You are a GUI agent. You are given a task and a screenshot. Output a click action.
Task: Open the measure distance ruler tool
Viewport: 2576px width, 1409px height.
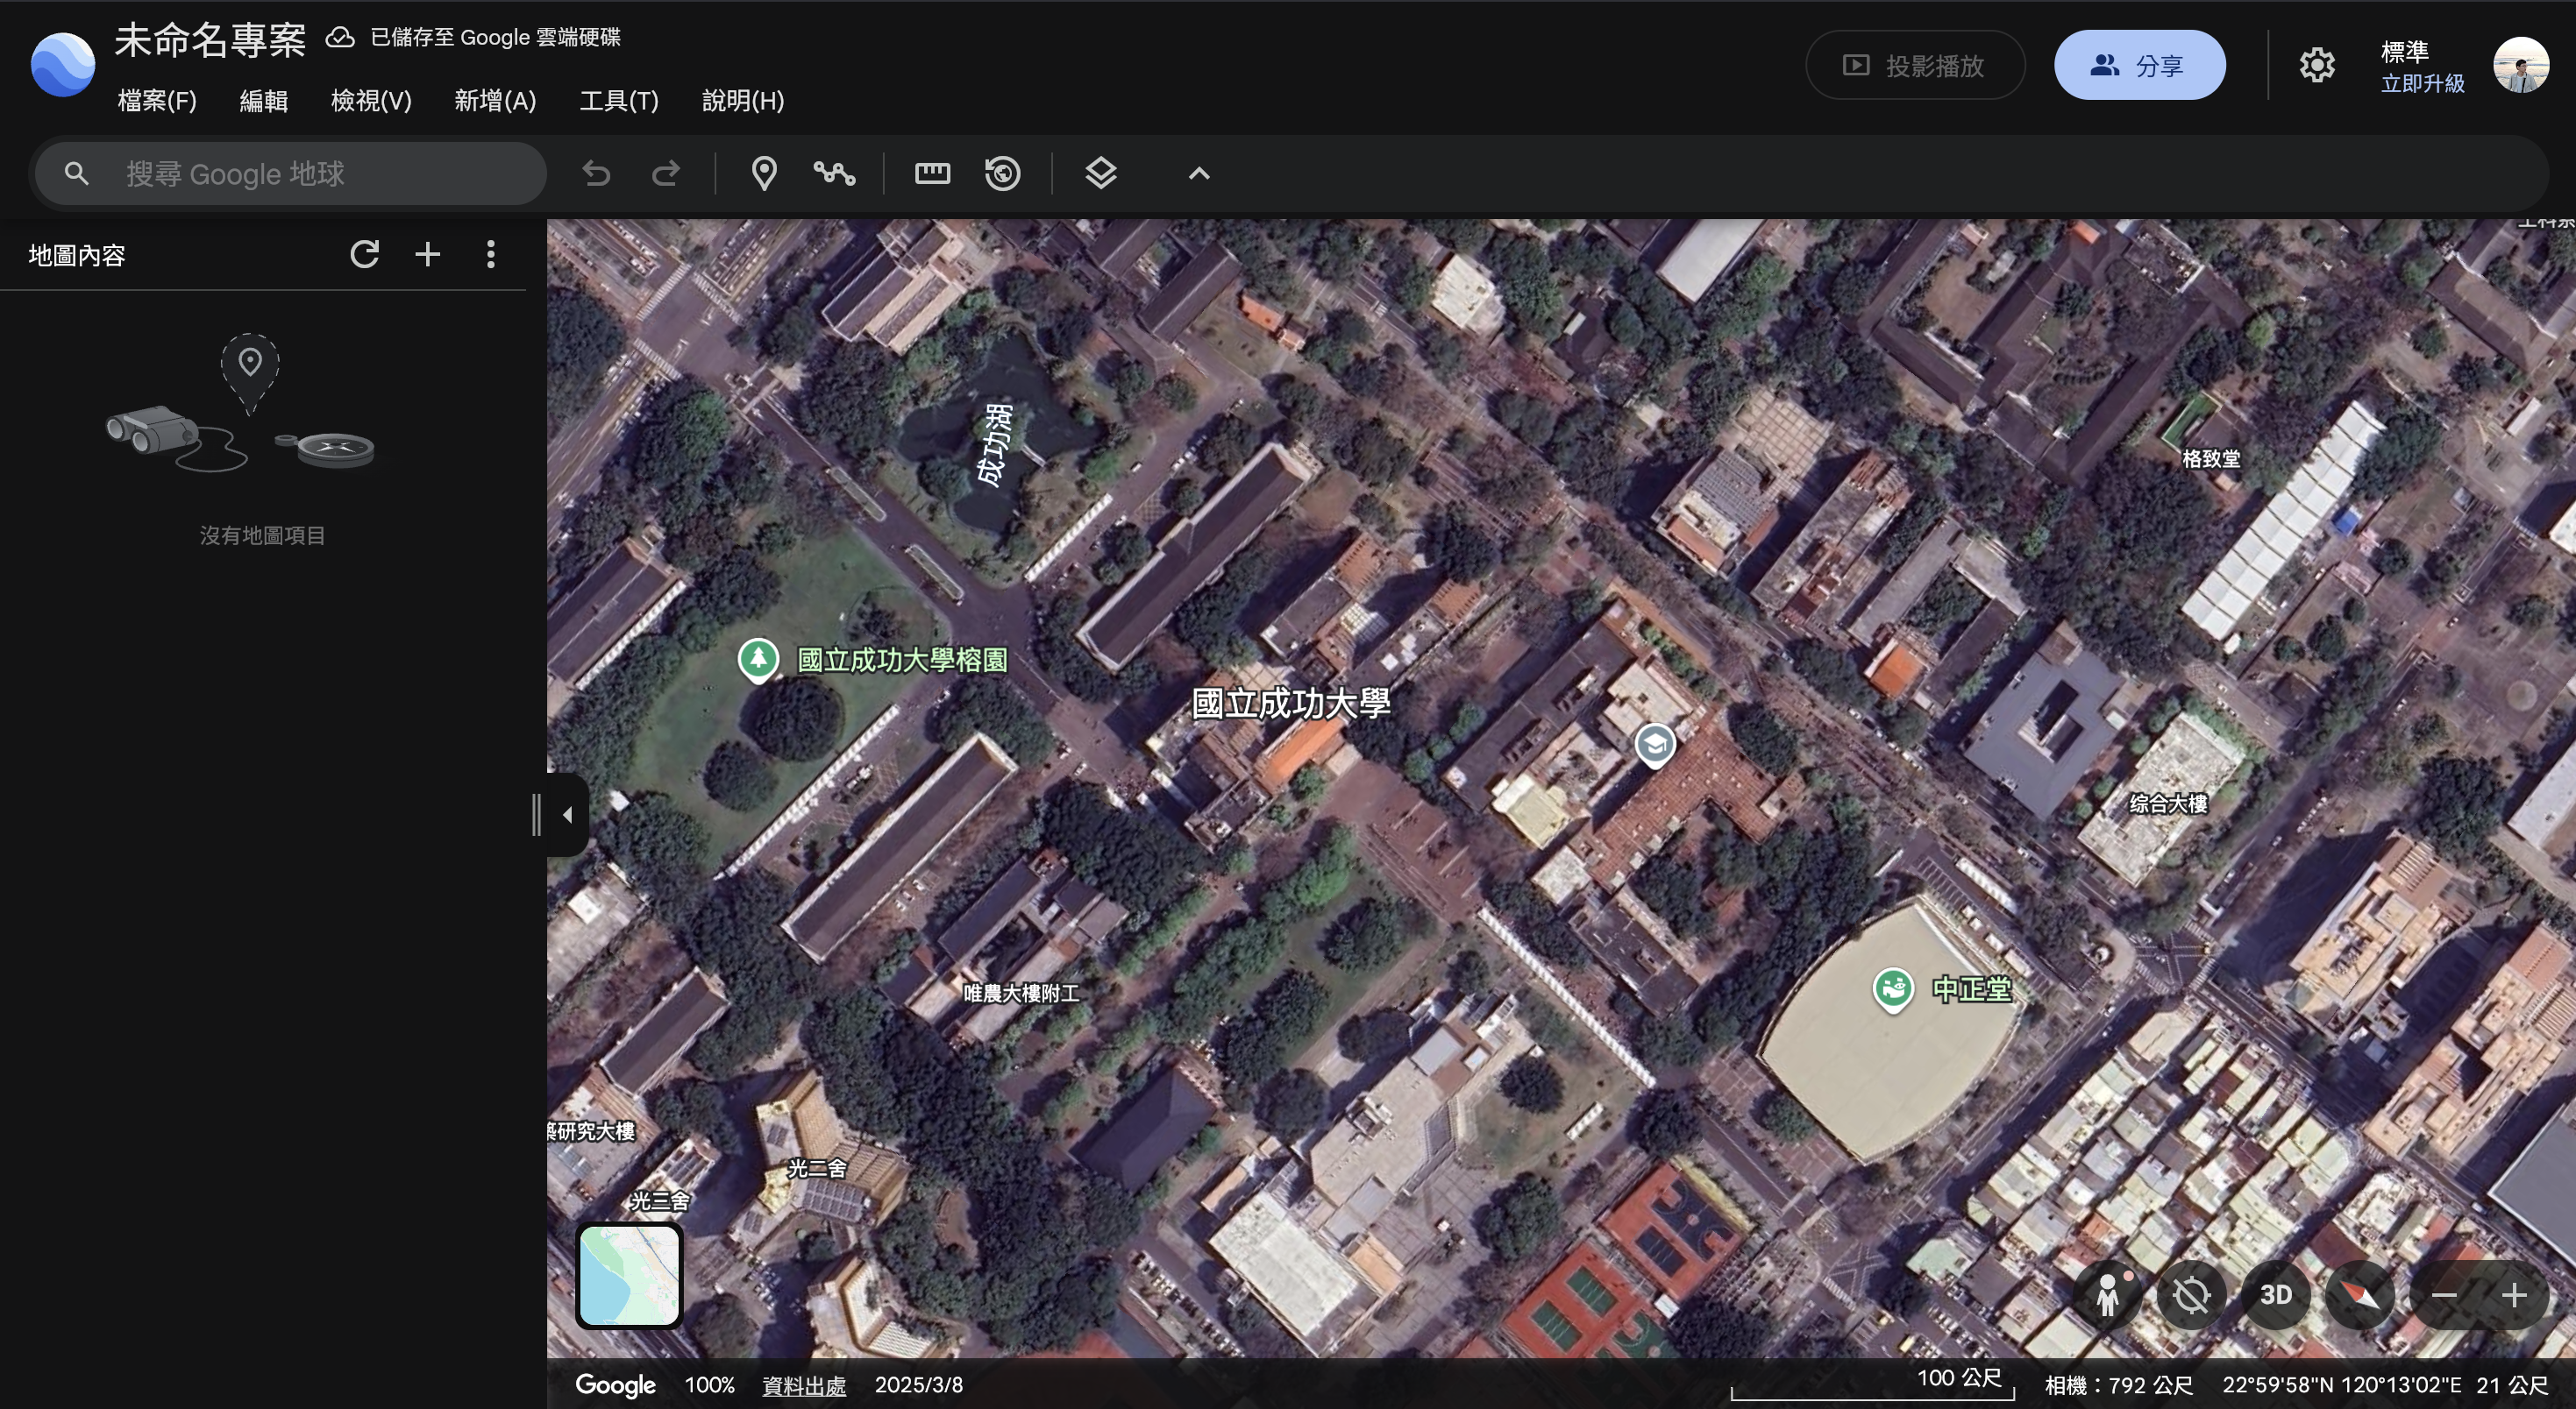[x=932, y=173]
